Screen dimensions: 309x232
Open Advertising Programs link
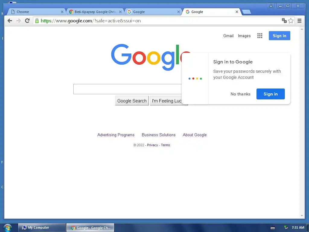pos(116,135)
